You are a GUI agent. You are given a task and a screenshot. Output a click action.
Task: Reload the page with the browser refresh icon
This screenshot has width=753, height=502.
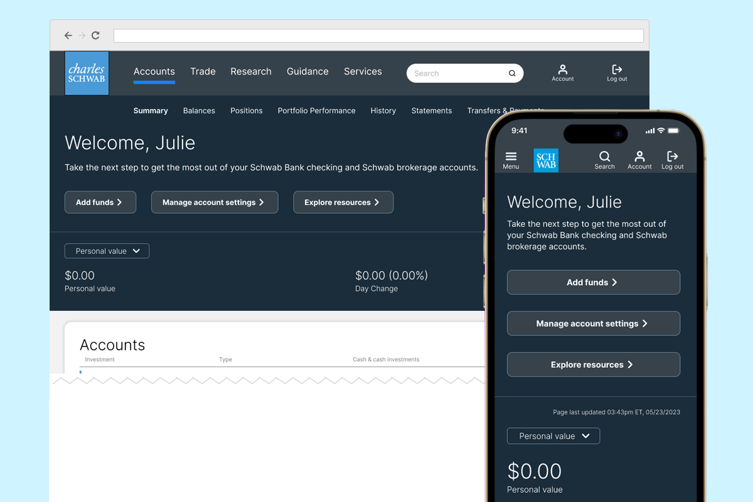95,36
